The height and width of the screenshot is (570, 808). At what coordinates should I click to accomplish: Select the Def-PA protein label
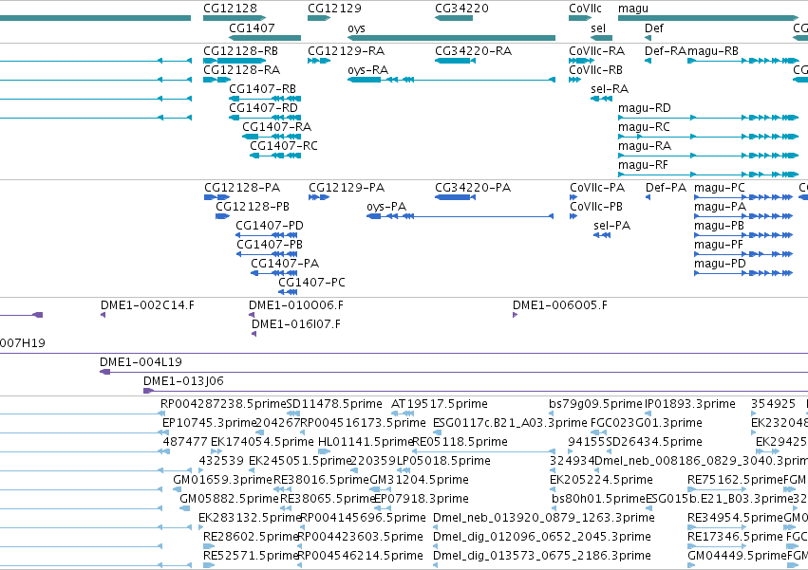point(666,188)
